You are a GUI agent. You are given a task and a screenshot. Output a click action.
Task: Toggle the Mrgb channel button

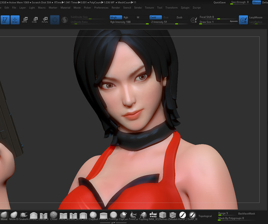116,17
